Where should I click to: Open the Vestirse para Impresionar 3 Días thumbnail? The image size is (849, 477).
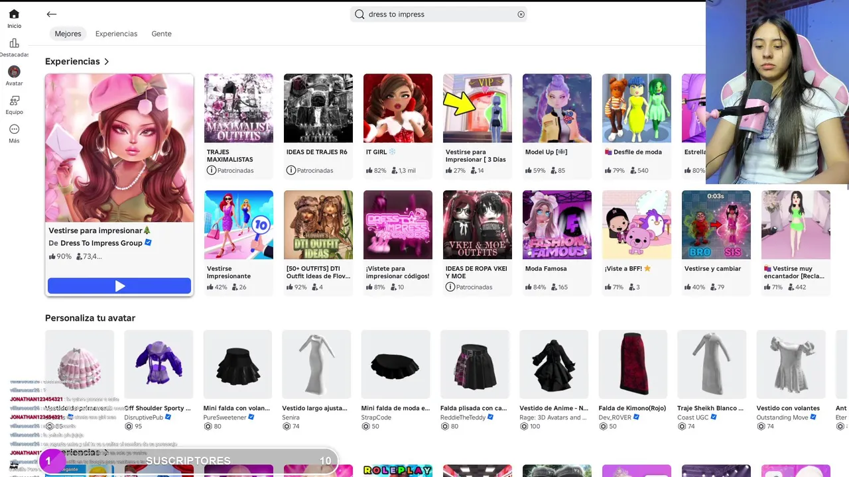coord(478,108)
